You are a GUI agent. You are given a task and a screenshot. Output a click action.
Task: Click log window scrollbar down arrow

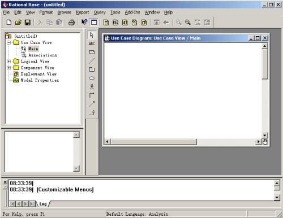click(277, 198)
